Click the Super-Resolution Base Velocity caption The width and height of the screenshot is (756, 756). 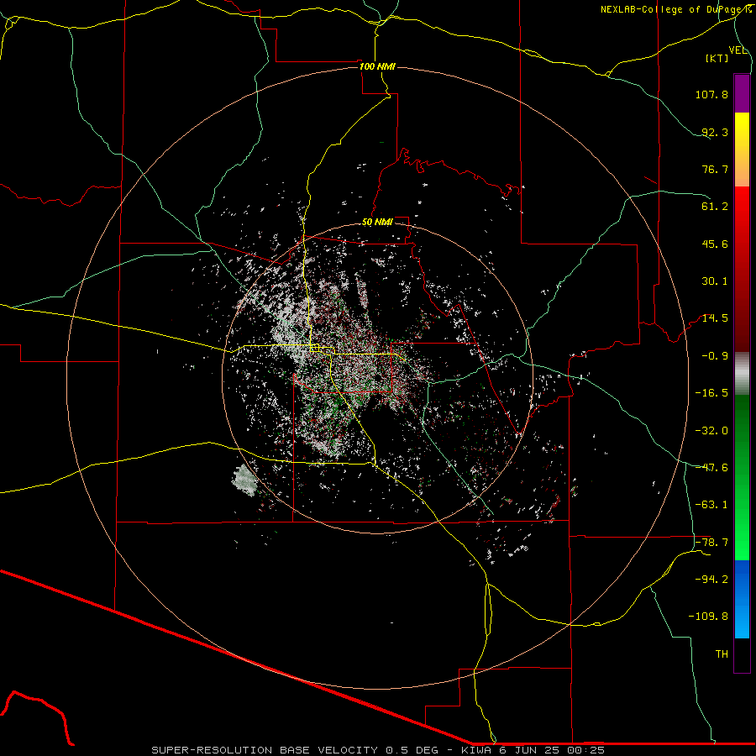coord(378,750)
